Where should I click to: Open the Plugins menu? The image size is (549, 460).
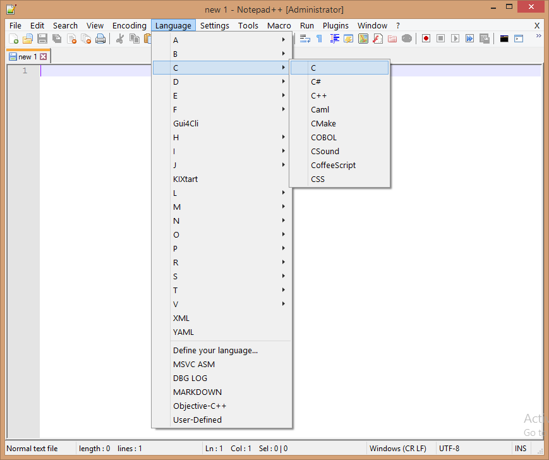point(335,25)
